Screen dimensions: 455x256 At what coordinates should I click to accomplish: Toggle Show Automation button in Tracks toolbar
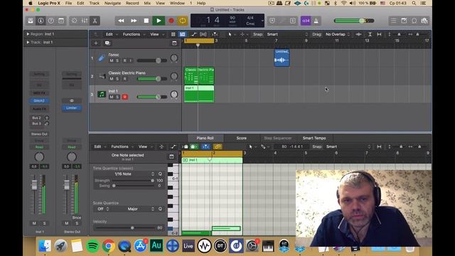(193, 34)
